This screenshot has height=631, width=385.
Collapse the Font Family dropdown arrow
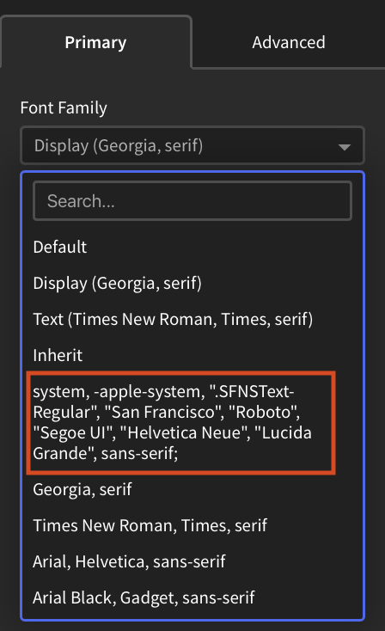coord(344,147)
